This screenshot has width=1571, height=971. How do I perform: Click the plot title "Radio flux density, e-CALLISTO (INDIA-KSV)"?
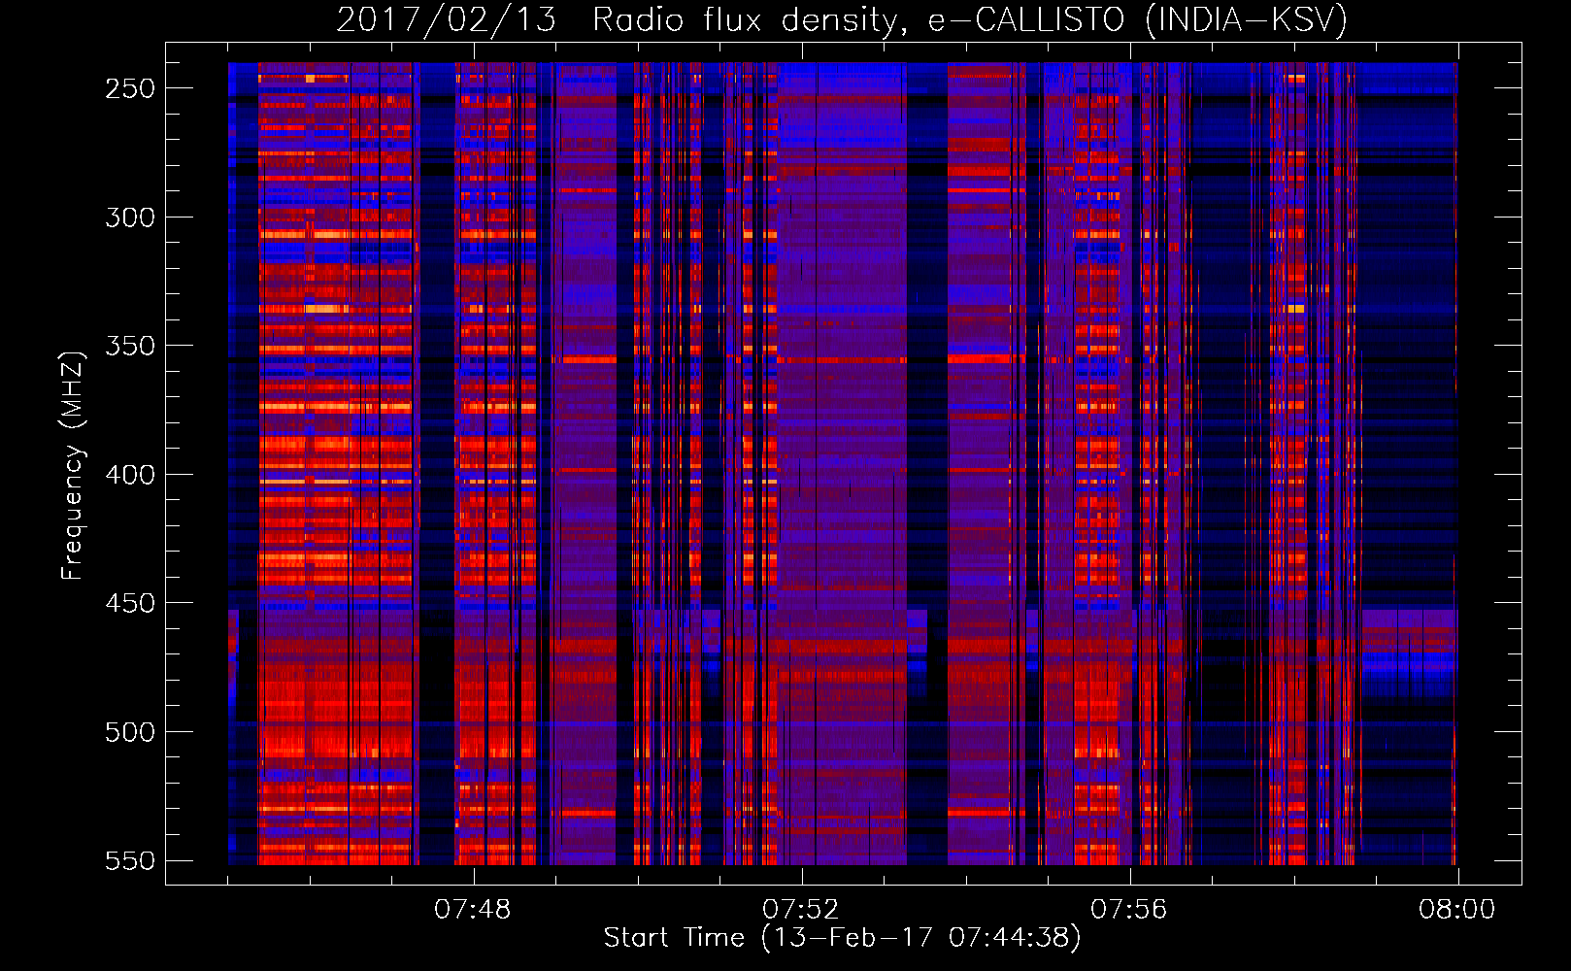(x=970, y=19)
